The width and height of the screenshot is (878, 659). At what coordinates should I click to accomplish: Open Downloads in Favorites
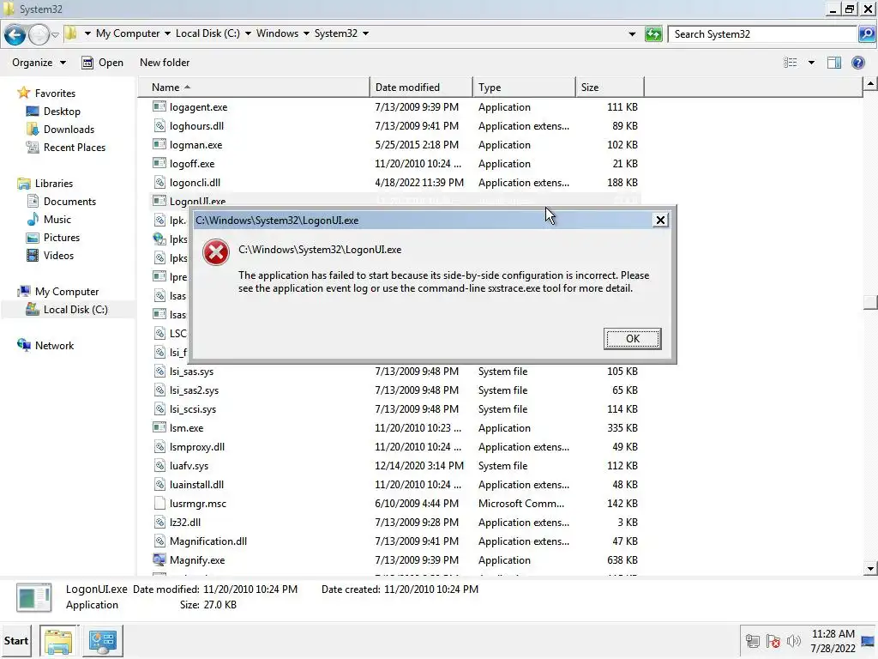click(x=69, y=130)
